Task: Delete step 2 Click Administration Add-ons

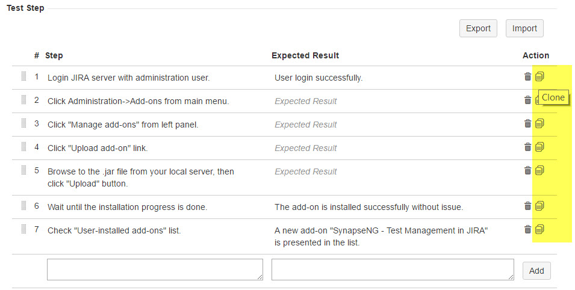Action: pyautogui.click(x=528, y=100)
